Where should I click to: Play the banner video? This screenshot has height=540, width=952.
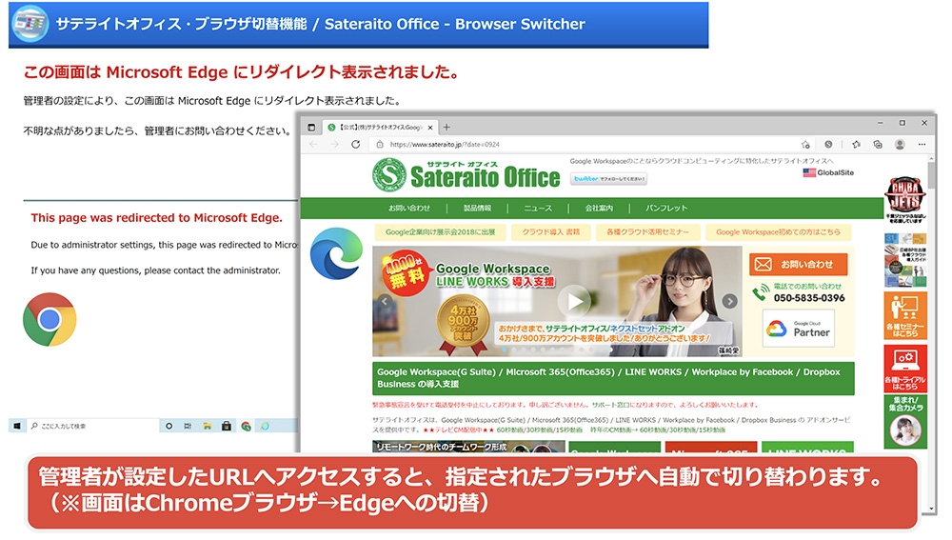(574, 301)
